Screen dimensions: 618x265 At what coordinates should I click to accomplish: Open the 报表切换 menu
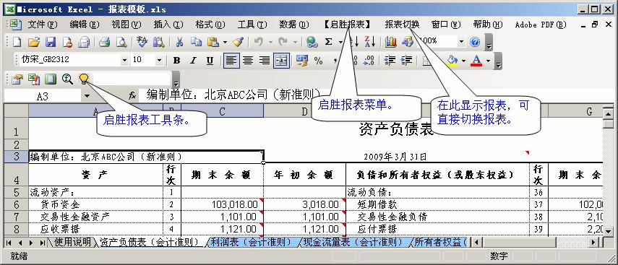(402, 25)
